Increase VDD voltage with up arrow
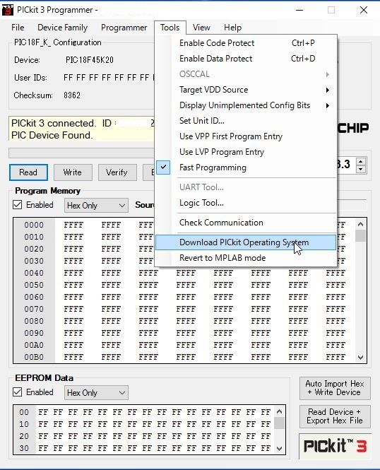This screenshot has height=470, width=380. [361, 162]
